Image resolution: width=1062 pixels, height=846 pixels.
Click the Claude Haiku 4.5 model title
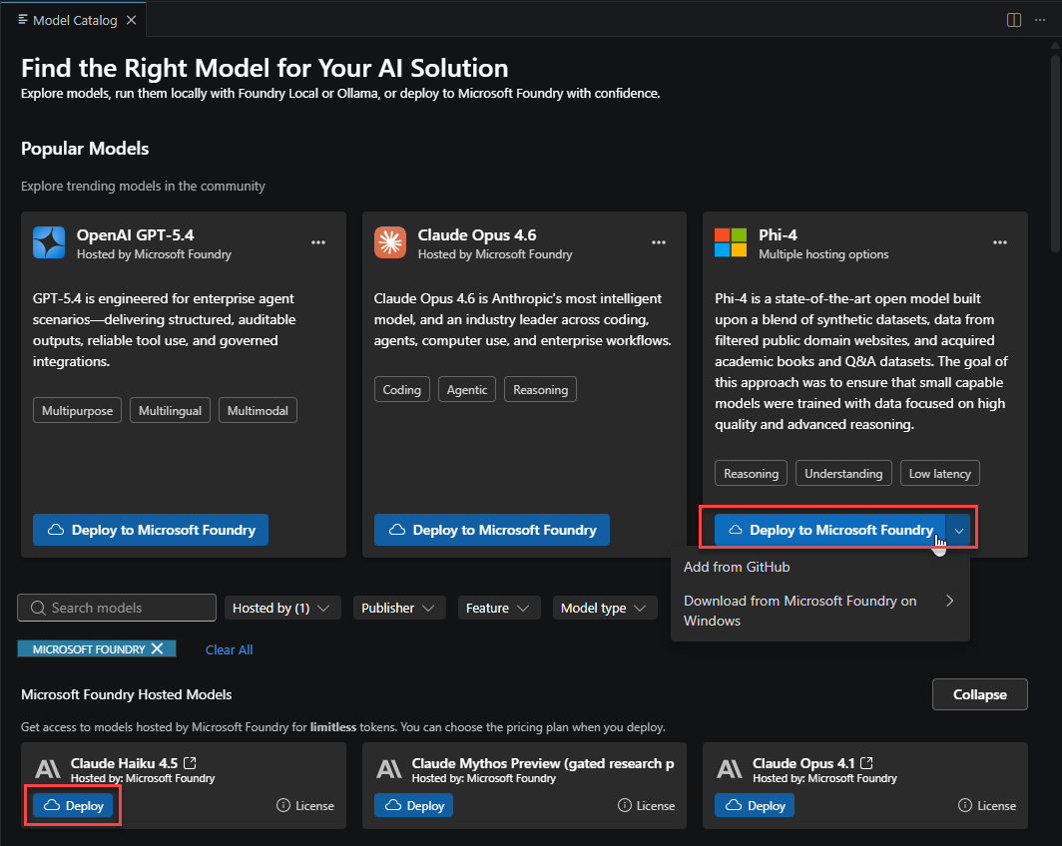(124, 763)
